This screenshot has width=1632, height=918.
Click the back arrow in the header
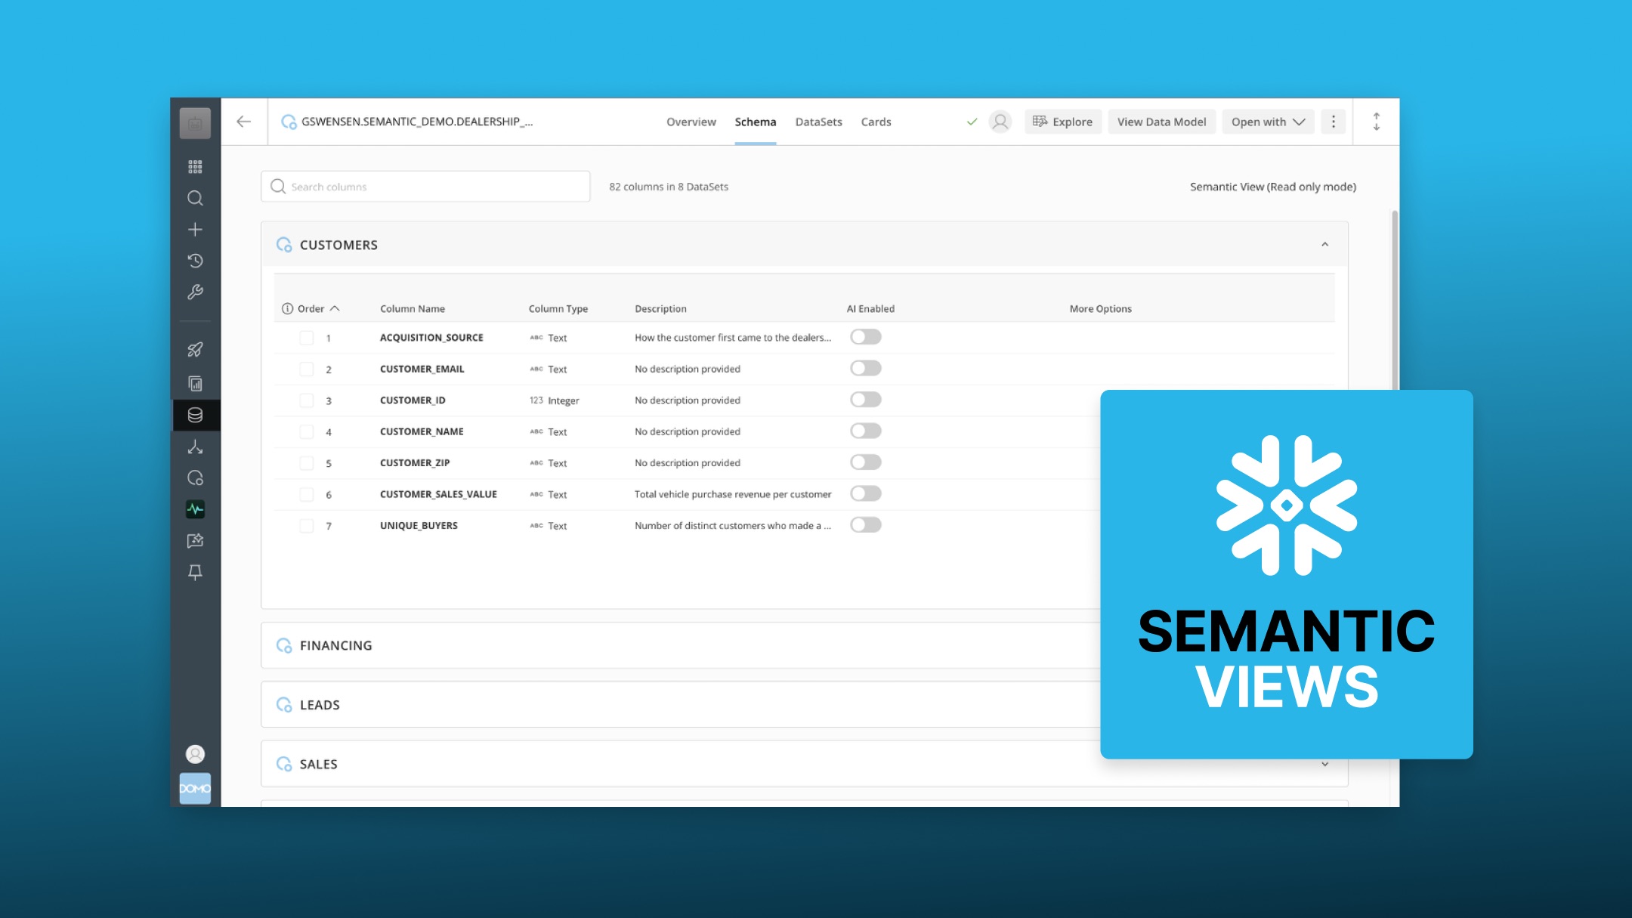point(243,122)
